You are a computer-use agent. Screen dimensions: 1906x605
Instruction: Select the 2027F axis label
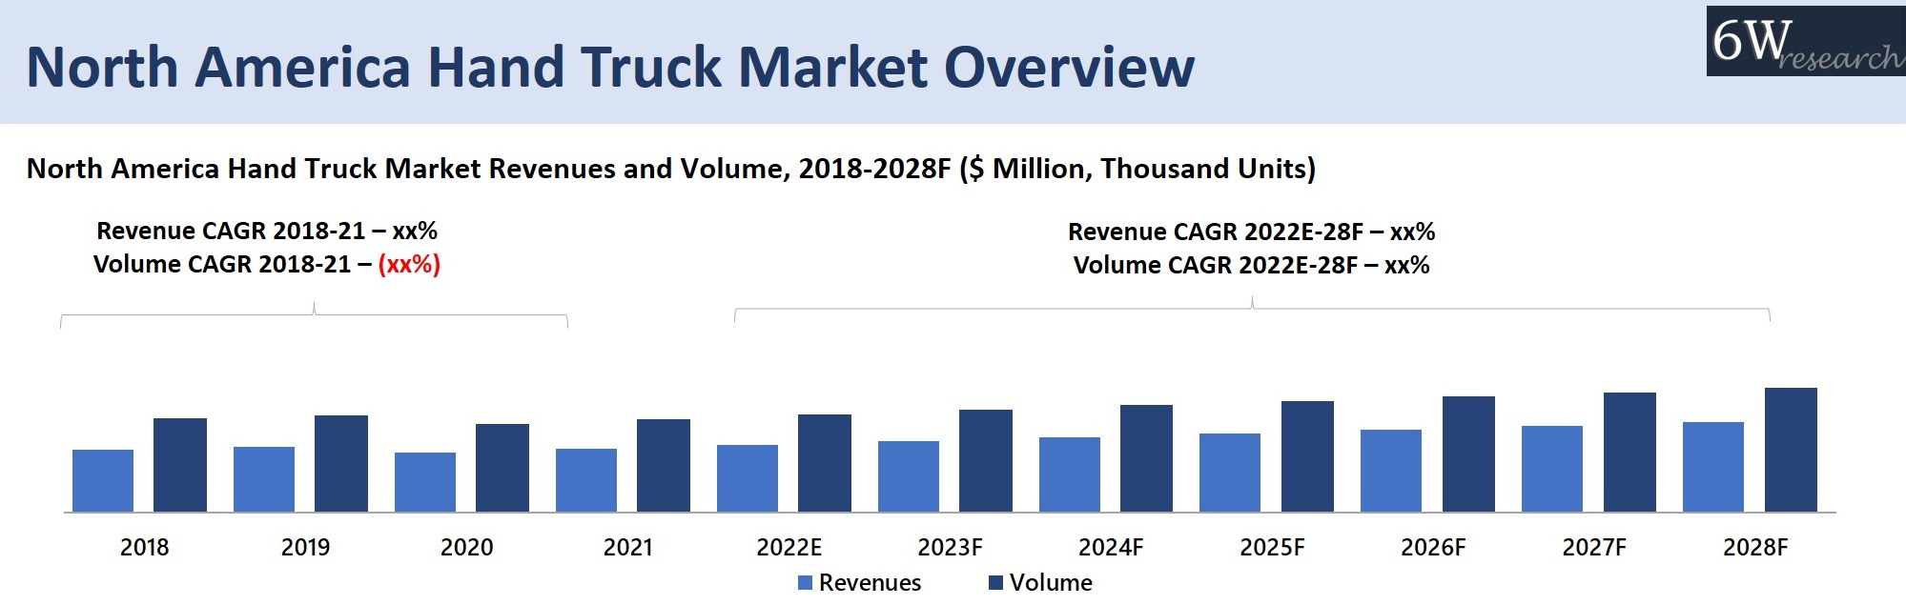pyautogui.click(x=1594, y=548)
